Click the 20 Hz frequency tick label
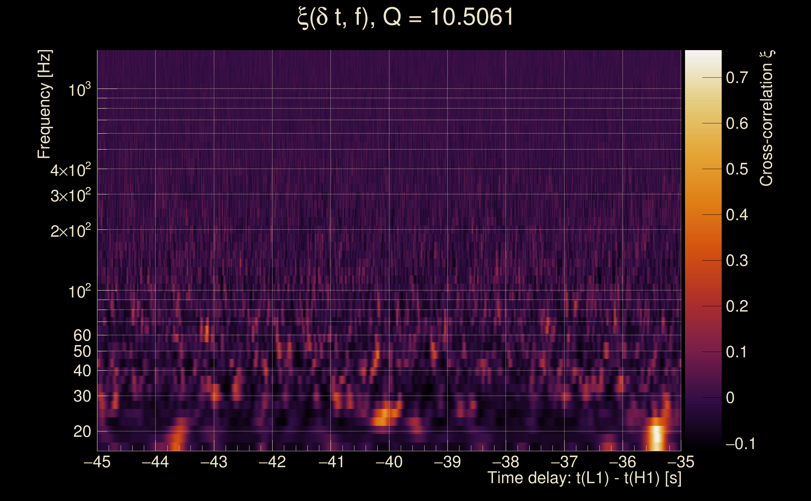This screenshot has height=501, width=811. coord(82,432)
